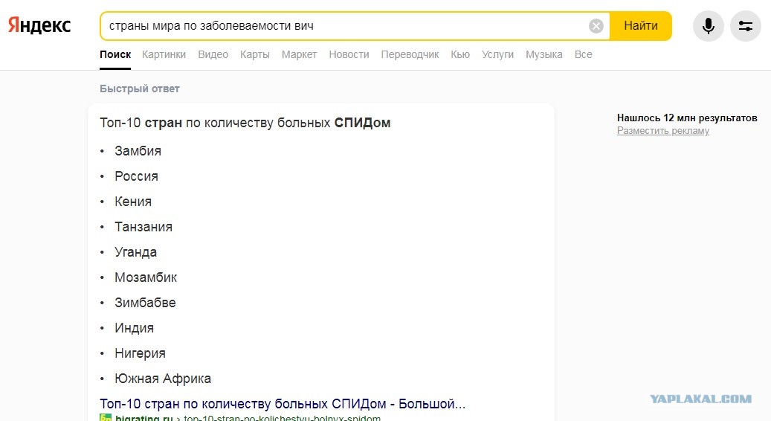
Task: Open the Маркет tab
Action: [299, 54]
